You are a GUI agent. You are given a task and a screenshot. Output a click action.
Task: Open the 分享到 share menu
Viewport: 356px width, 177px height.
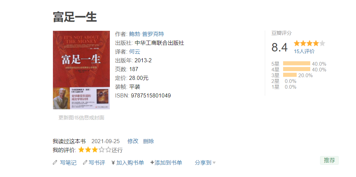point(203,162)
